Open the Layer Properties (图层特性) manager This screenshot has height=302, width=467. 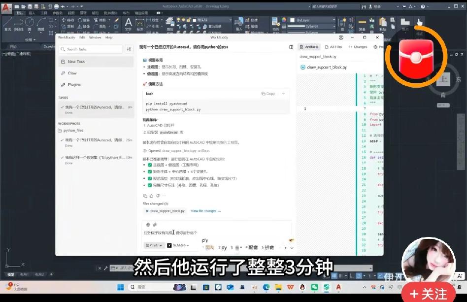coord(170,24)
